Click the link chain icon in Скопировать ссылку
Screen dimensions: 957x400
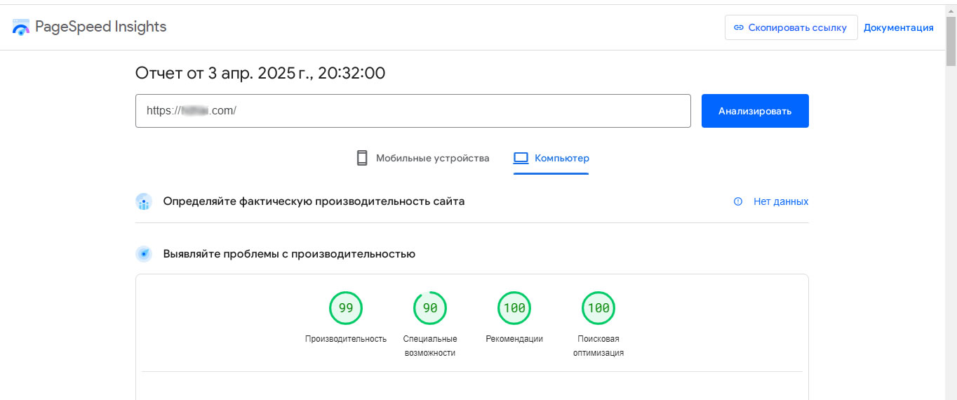click(x=738, y=27)
